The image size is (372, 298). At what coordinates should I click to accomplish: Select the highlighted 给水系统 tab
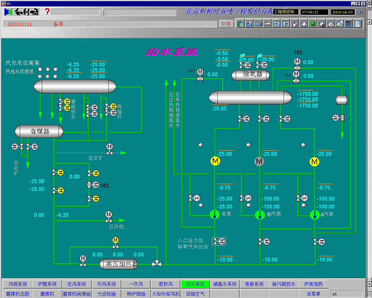tap(195, 284)
